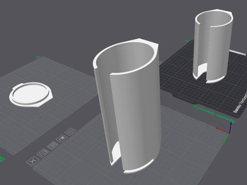Image resolution: width=247 pixels, height=185 pixels.
Task: Open plate settings via hexagon gear icon
Action: coord(70,132)
